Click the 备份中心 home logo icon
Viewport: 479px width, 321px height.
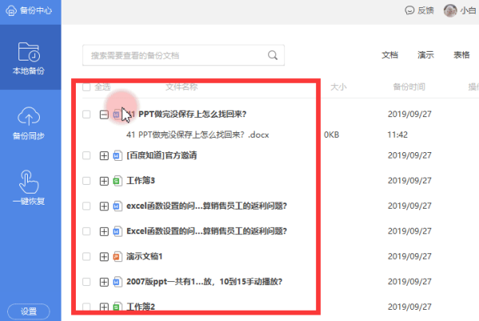tap(11, 11)
